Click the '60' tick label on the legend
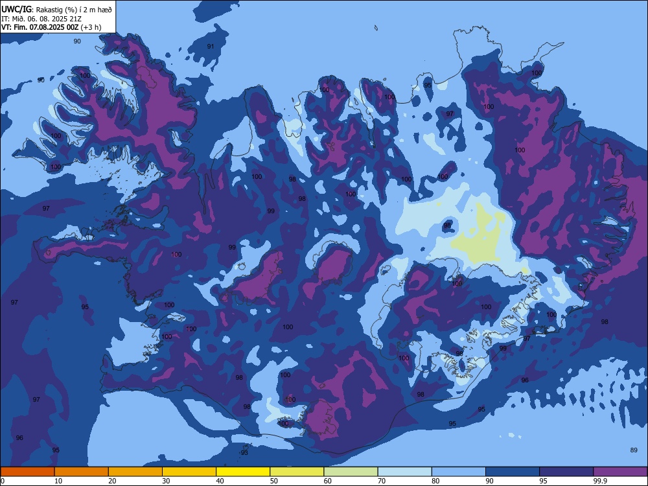 tap(328, 481)
